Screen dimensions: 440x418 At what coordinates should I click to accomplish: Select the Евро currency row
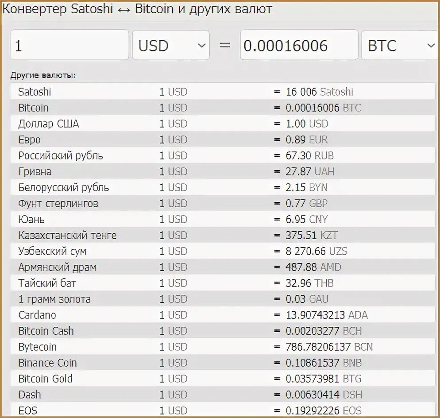[223, 139]
